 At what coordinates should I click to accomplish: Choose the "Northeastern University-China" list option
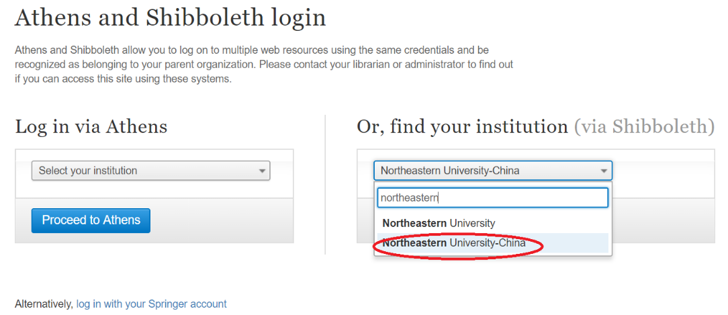click(454, 243)
